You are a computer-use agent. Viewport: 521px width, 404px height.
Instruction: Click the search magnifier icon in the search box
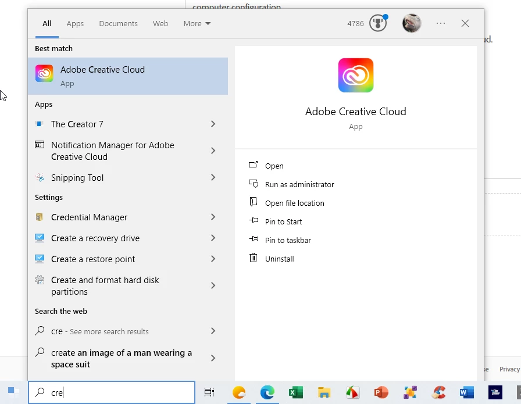[x=40, y=392]
